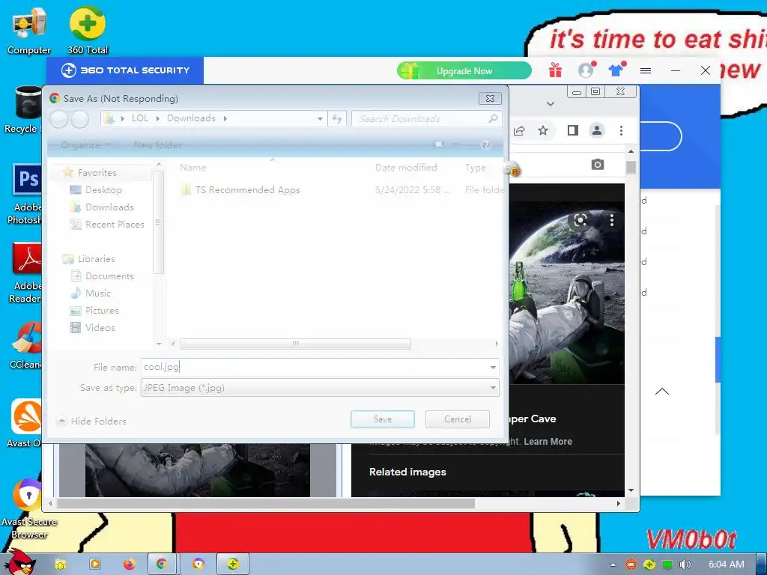Go back in the Save As dialog

tap(58, 119)
